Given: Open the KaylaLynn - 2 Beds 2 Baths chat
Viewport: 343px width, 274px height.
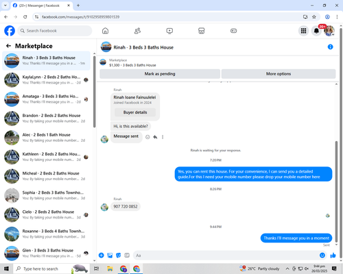Looking at the screenshot, I should click(x=46, y=79).
